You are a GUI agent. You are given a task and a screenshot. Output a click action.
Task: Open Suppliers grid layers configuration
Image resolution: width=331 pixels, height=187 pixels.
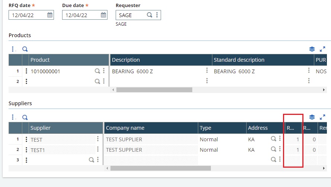tap(312, 117)
